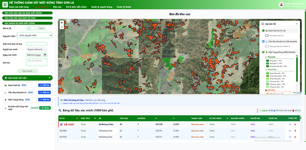The height and width of the screenshot is (150, 306).
Task: Click the Super Administrator avatar icon
Action: click(x=281, y=4)
